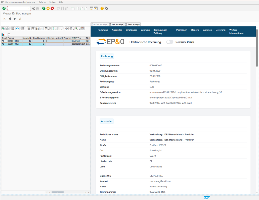Click the invoice list horizontal scrollbar thumb
This screenshot has width=259, height=200.
pos(58,192)
